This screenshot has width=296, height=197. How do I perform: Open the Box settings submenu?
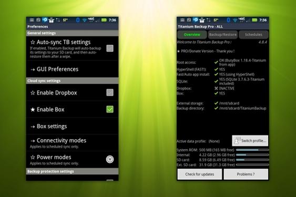(73, 126)
